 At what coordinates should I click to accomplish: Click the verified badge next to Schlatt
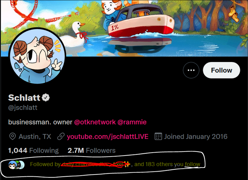(x=46, y=97)
